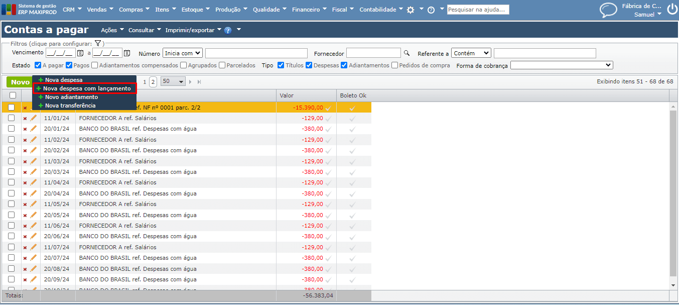Uncheck the A pagar state filter
This screenshot has height=305, width=679.
click(x=38, y=65)
